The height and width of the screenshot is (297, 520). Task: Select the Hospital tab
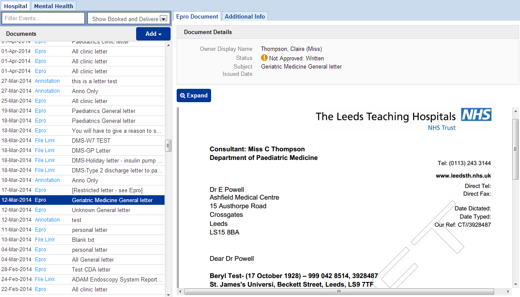point(16,6)
